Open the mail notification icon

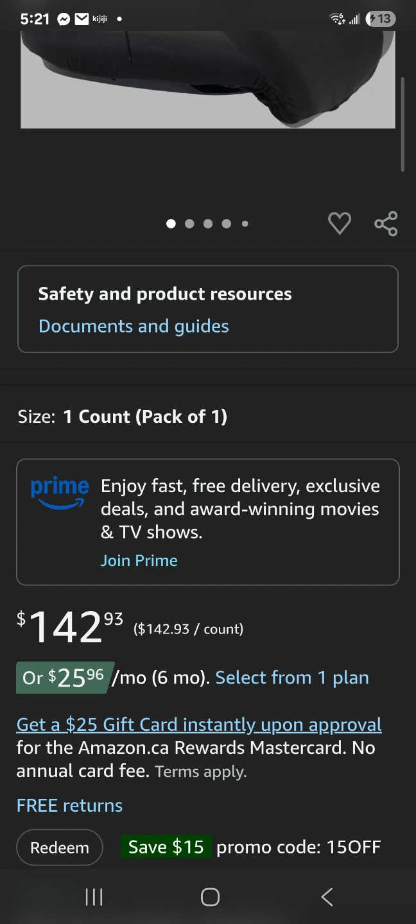point(82,19)
